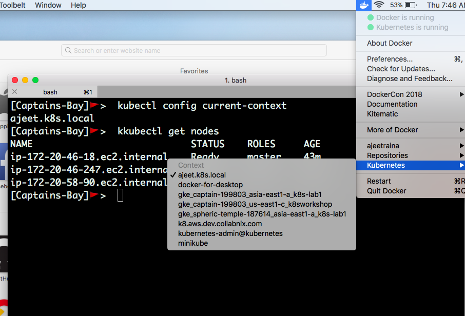The width and height of the screenshot is (465, 316).
Task: Choose Quit Docker
Action: click(x=411, y=191)
